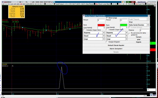The width and height of the screenshot is (158, 98).
Task: Click the red Renk color swatch
Action: (x=101, y=25)
